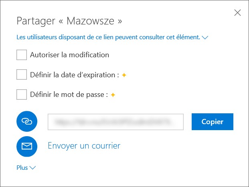Click the word Partager in the heading
The width and height of the screenshot is (249, 187).
pyautogui.click(x=35, y=20)
